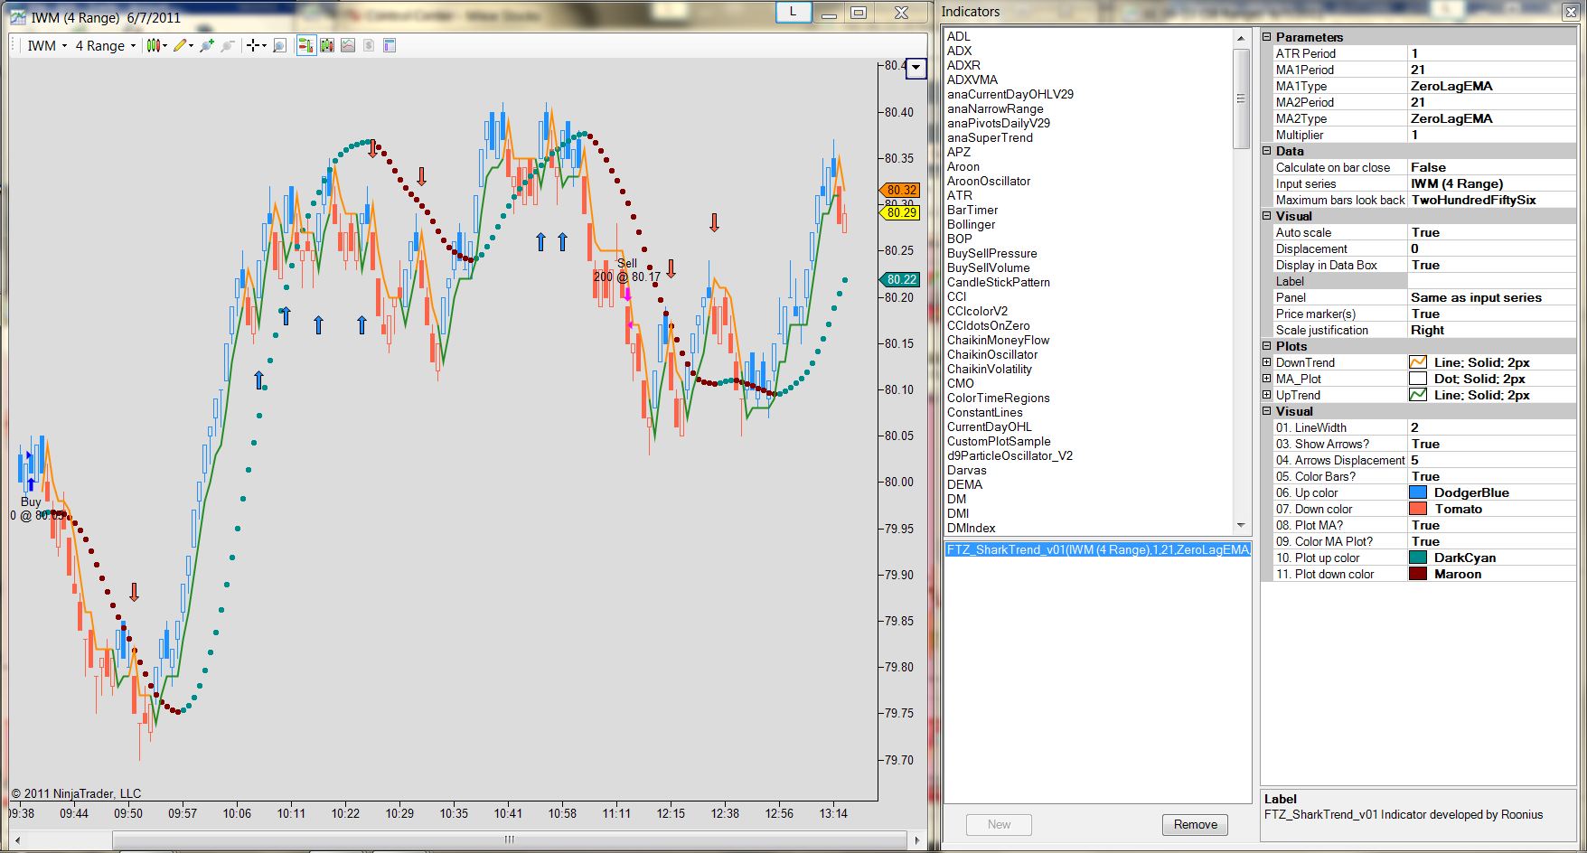Click the MA1Period value field
Image resolution: width=1587 pixels, height=853 pixels.
(x=1491, y=70)
